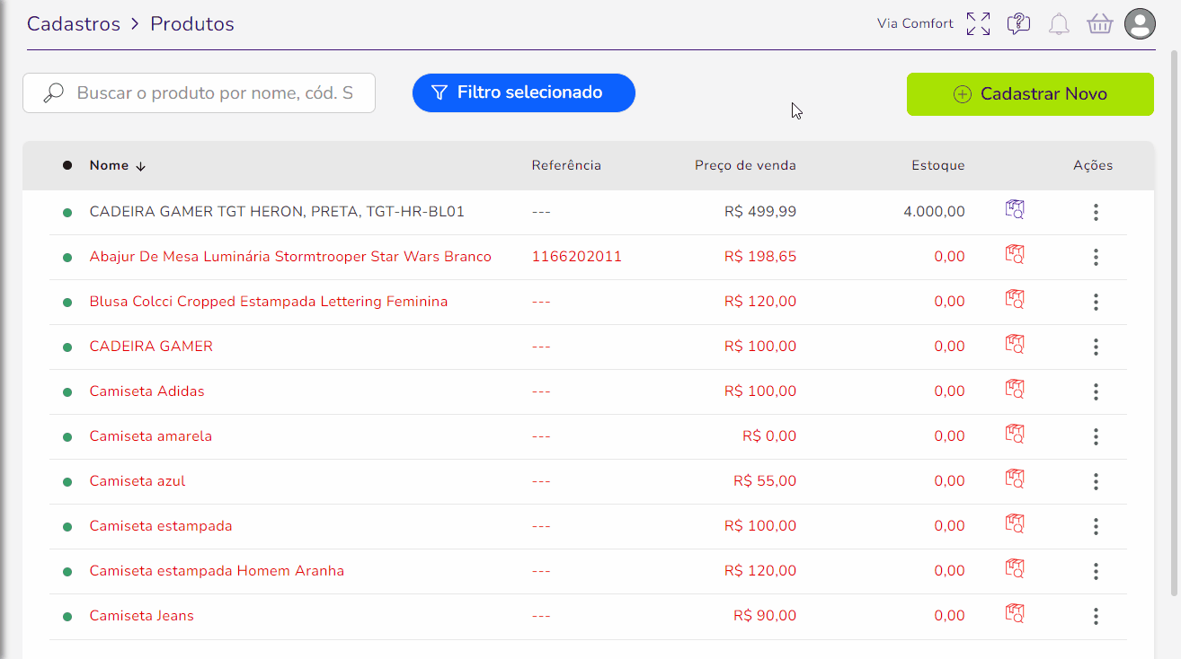View stock icon for CADEIRA GAMER row

coord(1015,345)
